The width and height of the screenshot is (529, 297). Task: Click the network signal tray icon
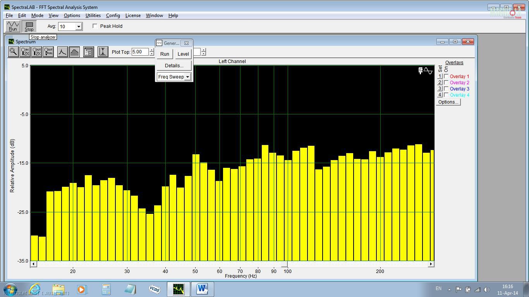click(477, 289)
